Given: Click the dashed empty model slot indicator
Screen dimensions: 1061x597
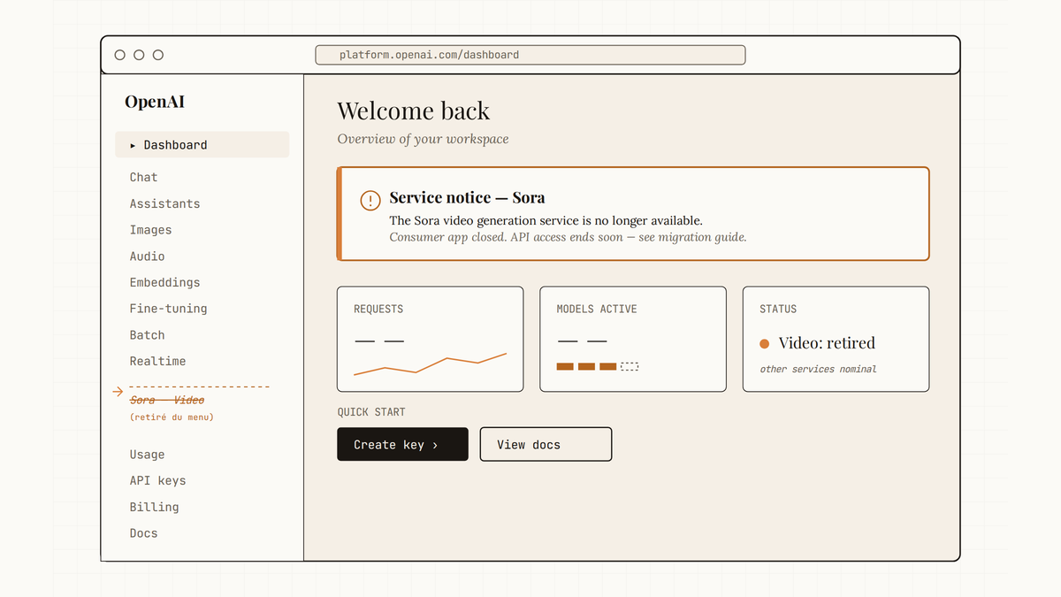Looking at the screenshot, I should point(630,366).
